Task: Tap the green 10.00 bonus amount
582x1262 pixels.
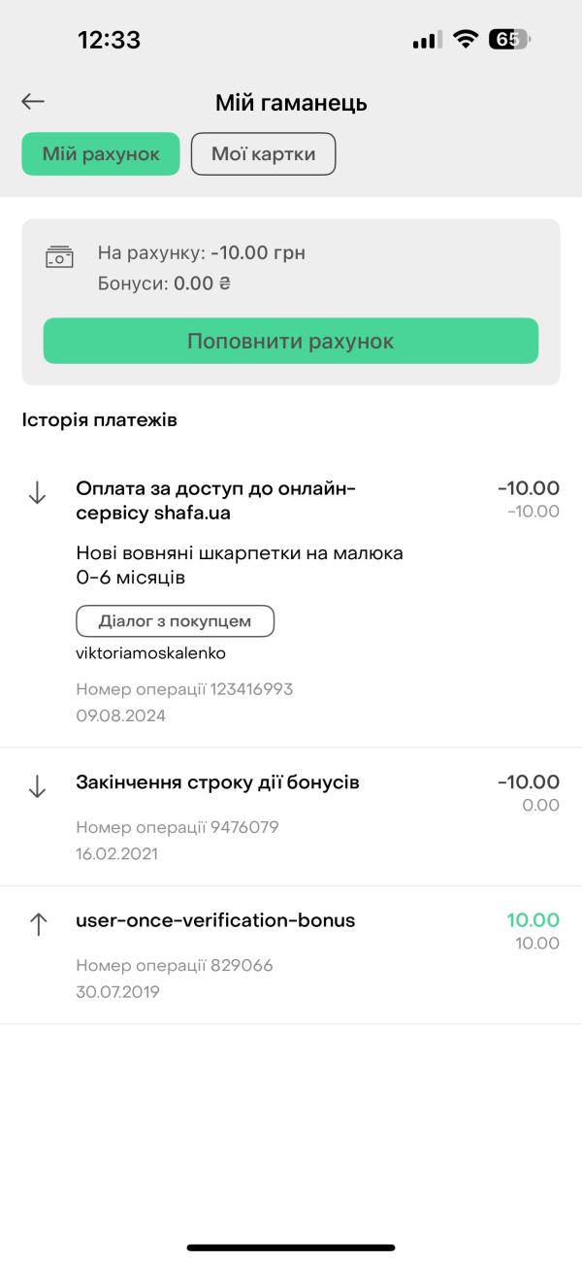Action: pos(533,920)
